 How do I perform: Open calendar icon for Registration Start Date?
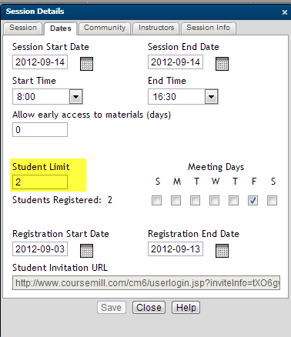(x=86, y=251)
